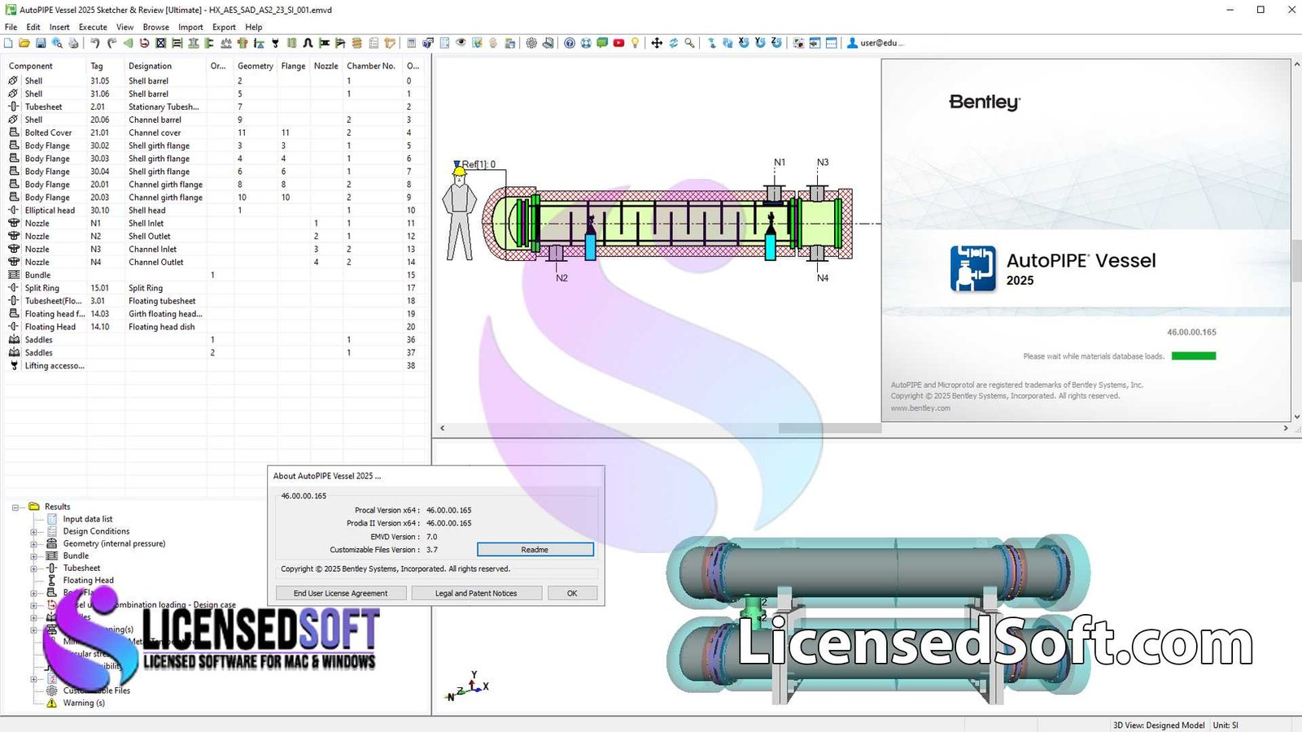Click the Undo arrow icon
Image resolution: width=1302 pixels, height=732 pixels.
coord(95,43)
